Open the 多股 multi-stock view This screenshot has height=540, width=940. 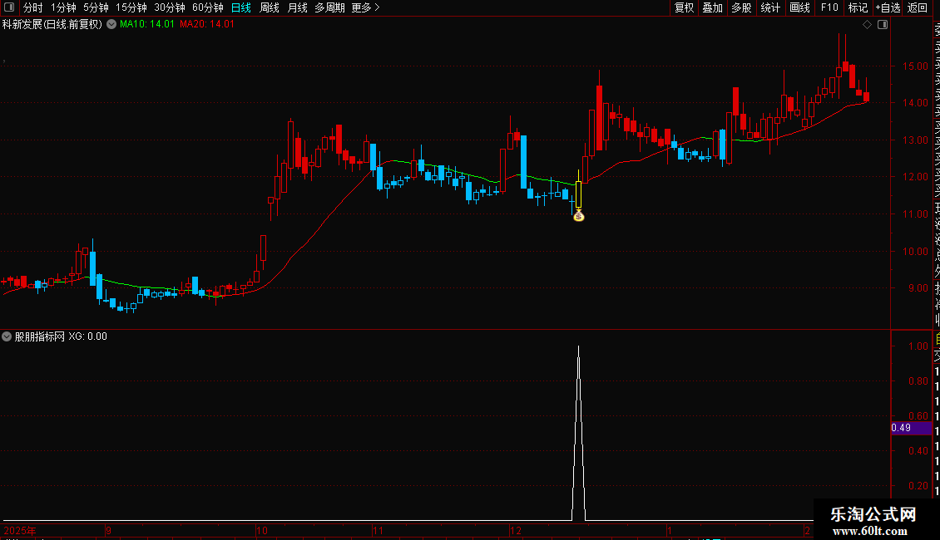(x=741, y=7)
